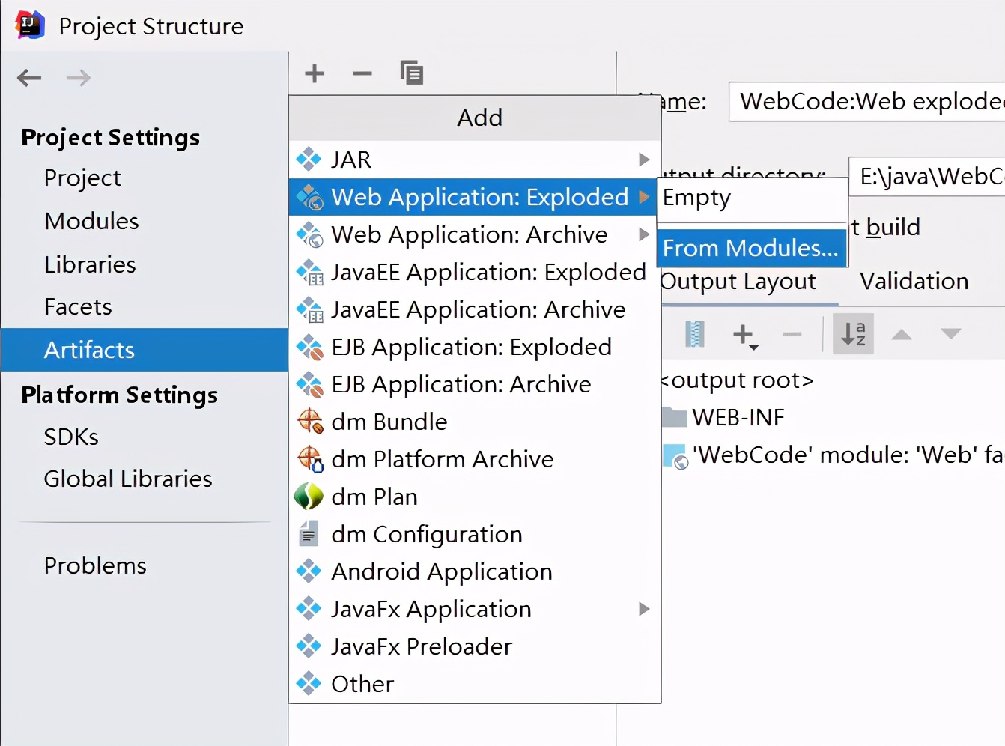The height and width of the screenshot is (746, 1005).
Task: Expand the Web Application: Archive submenu arrow
Action: coord(643,234)
